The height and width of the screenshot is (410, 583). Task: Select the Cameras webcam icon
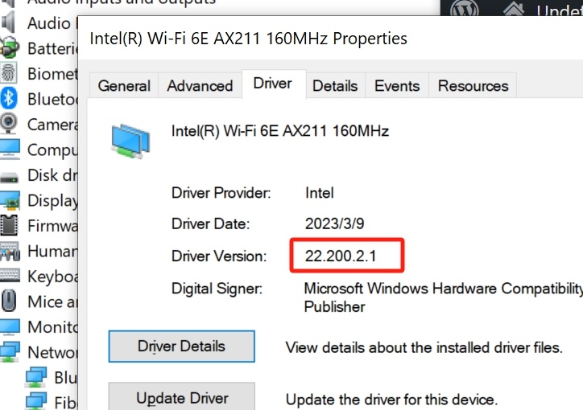pos(9,124)
